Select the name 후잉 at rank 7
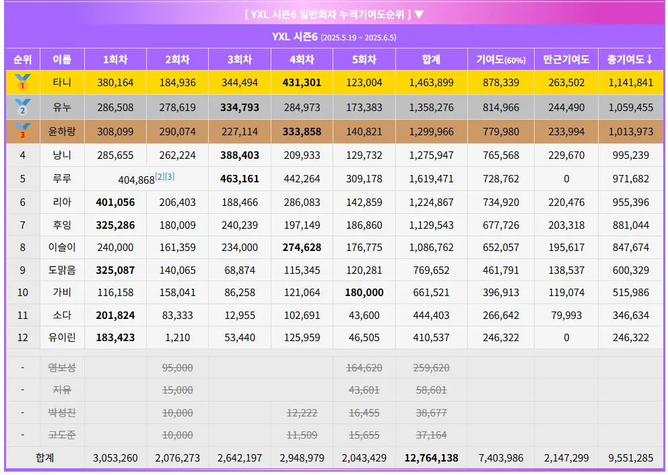The image size is (668, 475). pos(62,225)
